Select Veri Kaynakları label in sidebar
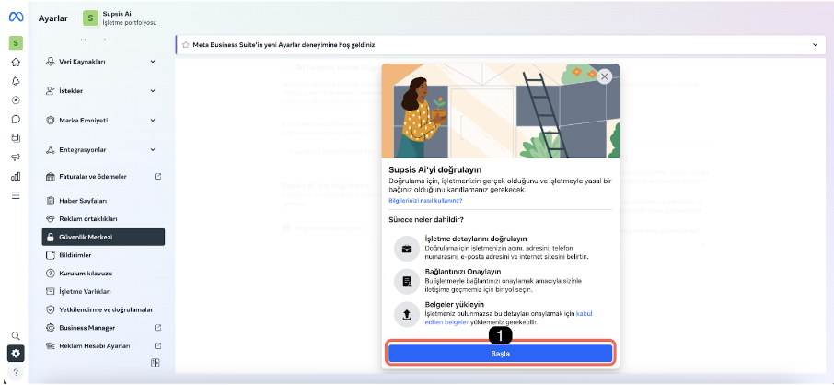834x385 pixels. (82, 62)
